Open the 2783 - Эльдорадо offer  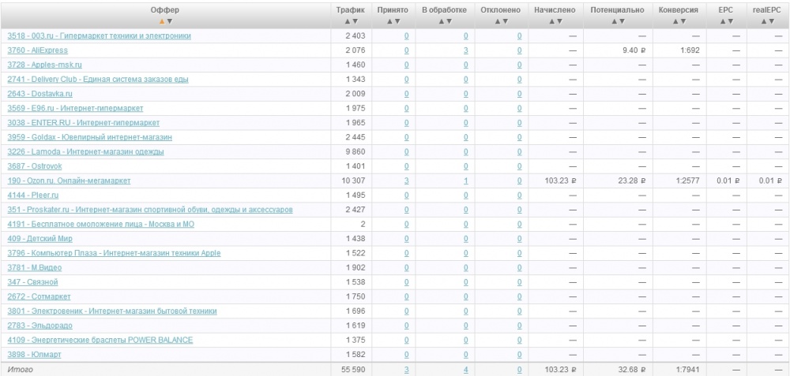pyautogui.click(x=39, y=326)
